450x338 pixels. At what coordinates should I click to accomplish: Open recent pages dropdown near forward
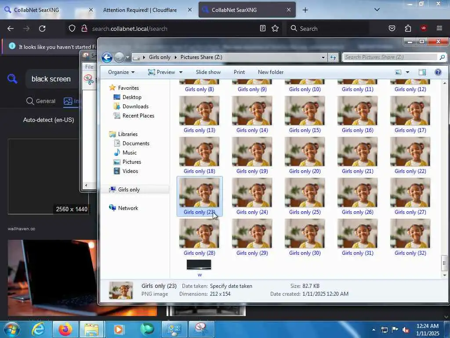127,57
